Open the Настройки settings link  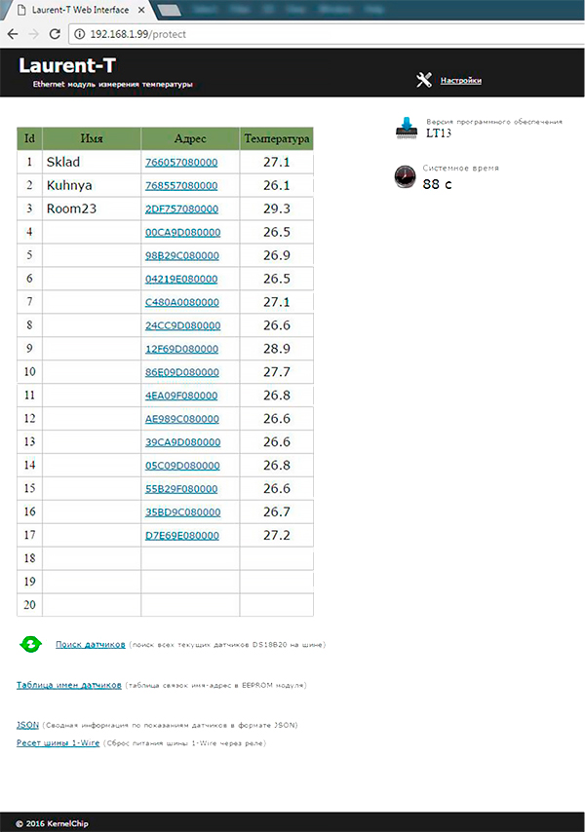coord(460,81)
